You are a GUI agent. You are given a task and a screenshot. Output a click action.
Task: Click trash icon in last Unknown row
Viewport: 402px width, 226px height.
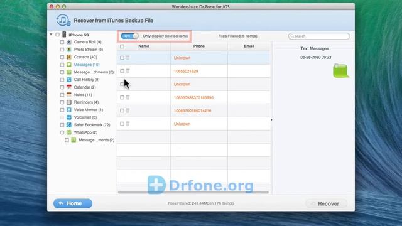(128, 124)
